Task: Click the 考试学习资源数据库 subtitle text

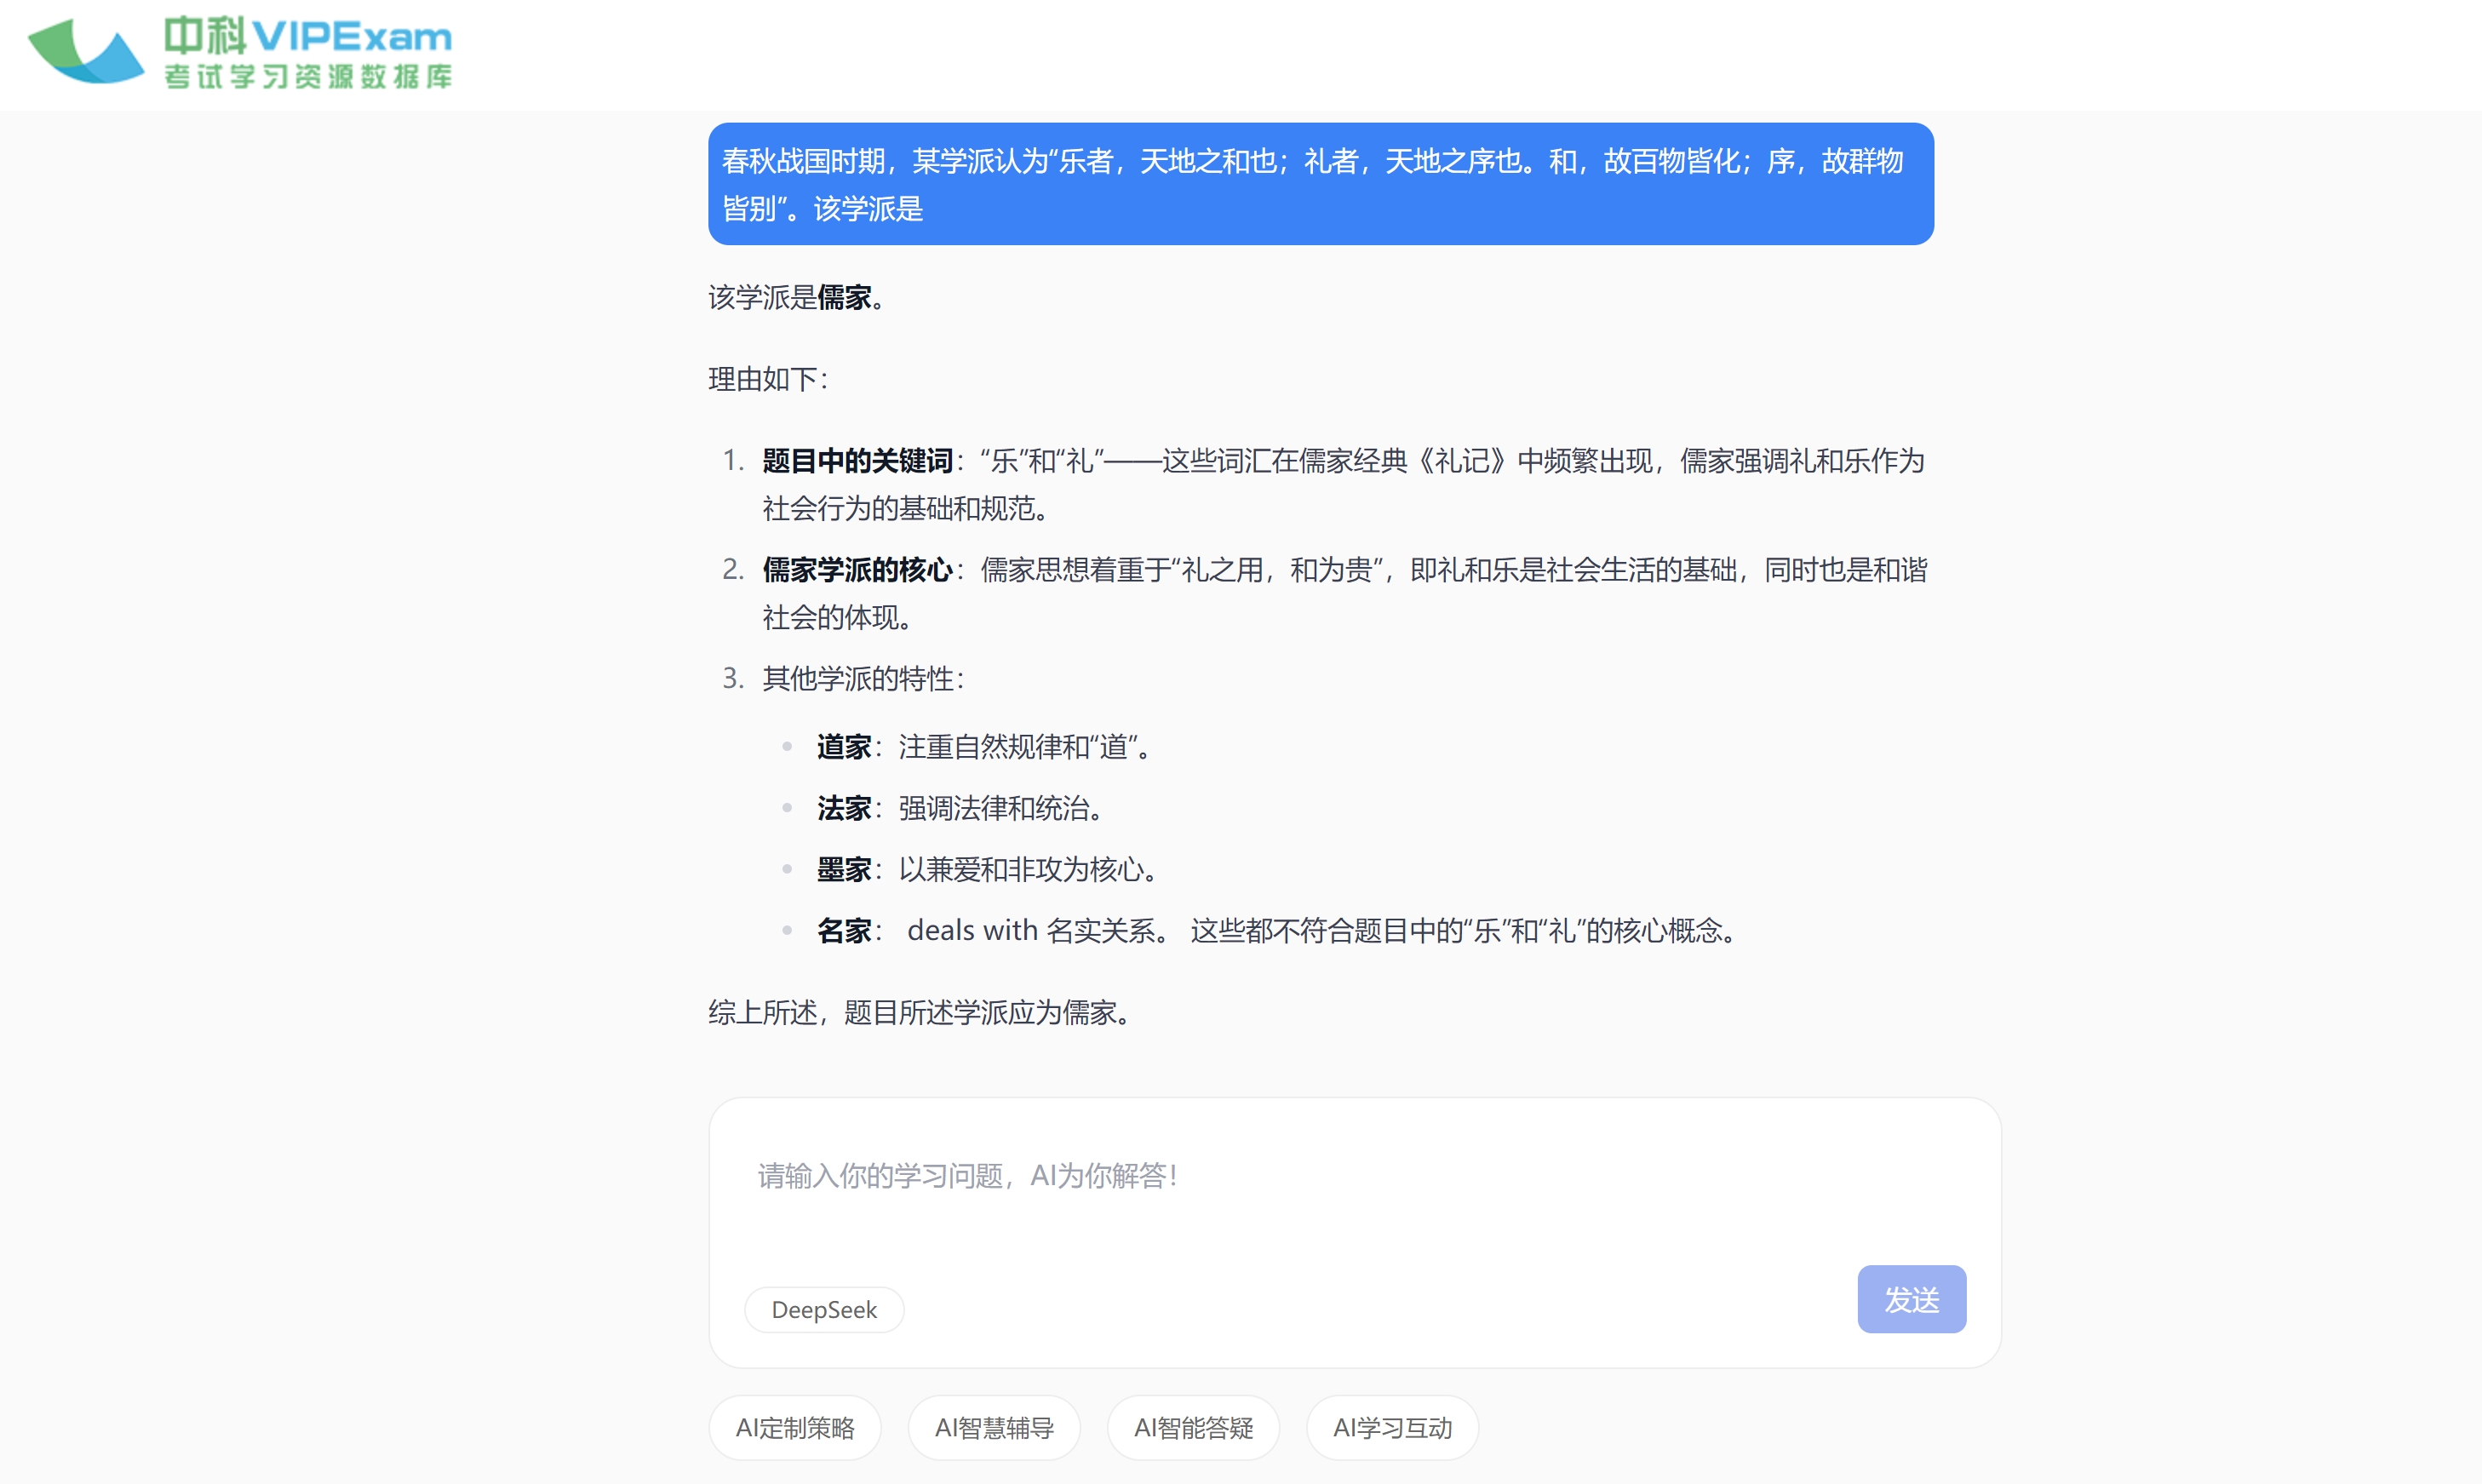Action: (307, 77)
